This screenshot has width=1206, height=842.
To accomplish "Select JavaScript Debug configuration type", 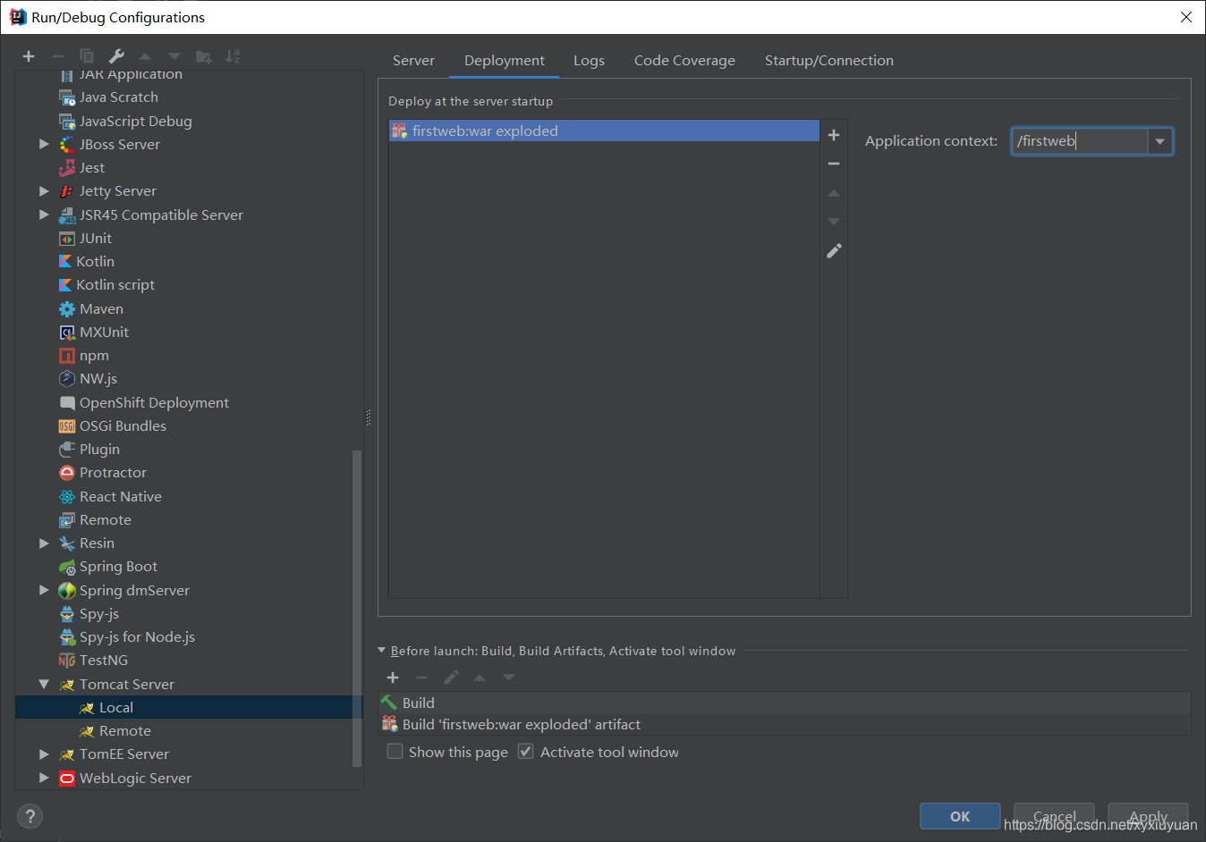I will point(125,121).
